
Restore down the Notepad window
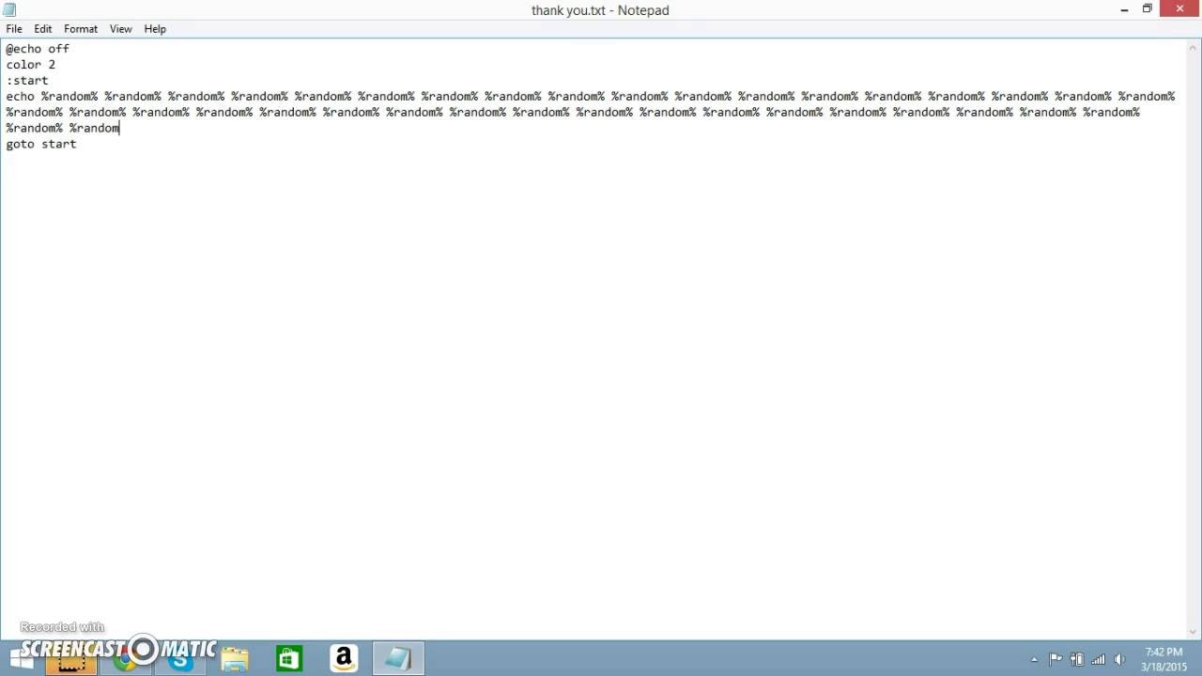point(1147,9)
